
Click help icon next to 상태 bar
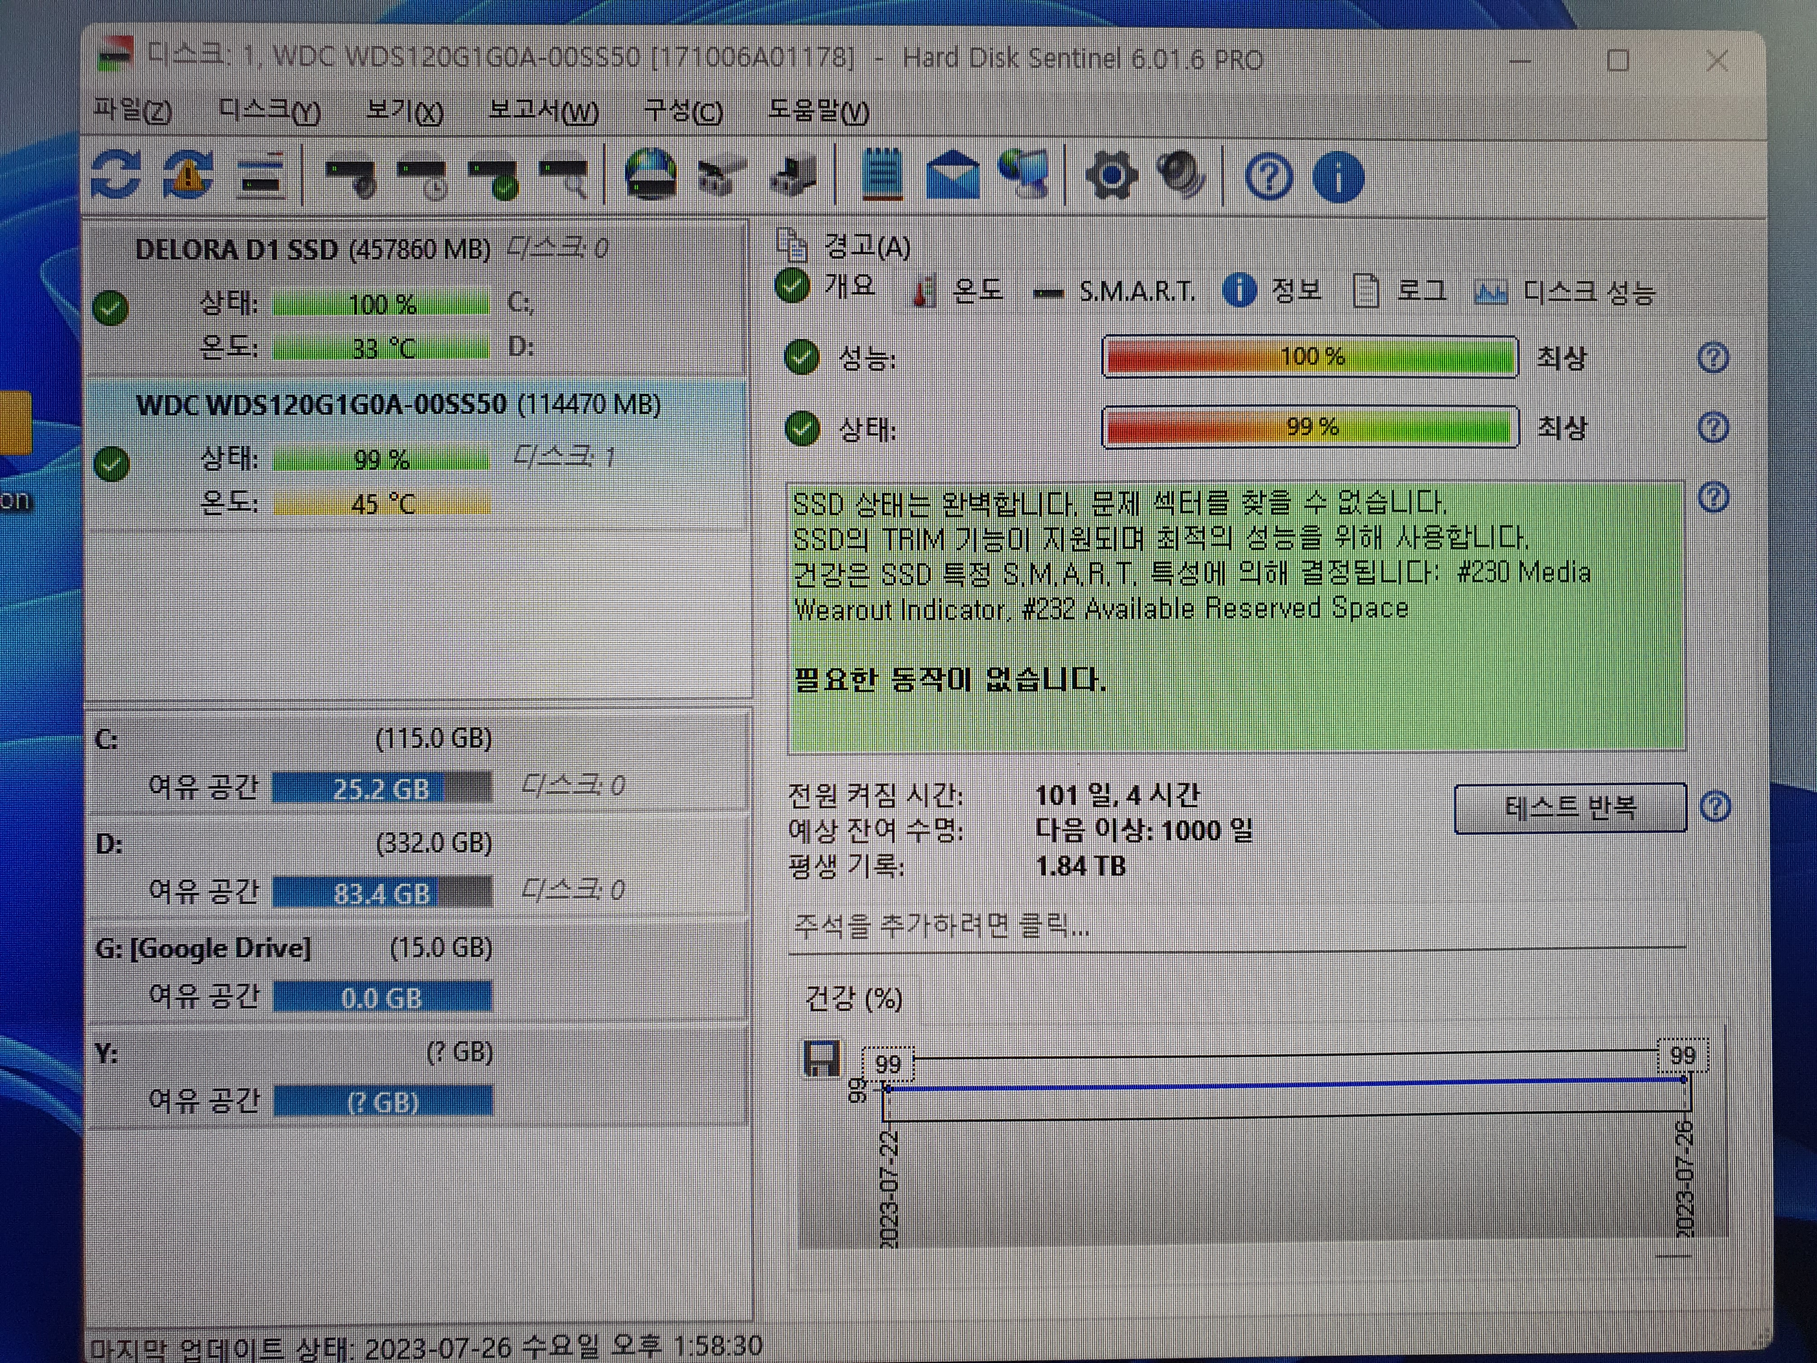coord(1713,428)
